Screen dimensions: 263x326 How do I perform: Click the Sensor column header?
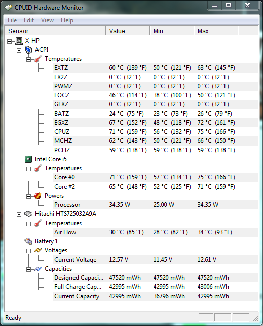[55, 31]
